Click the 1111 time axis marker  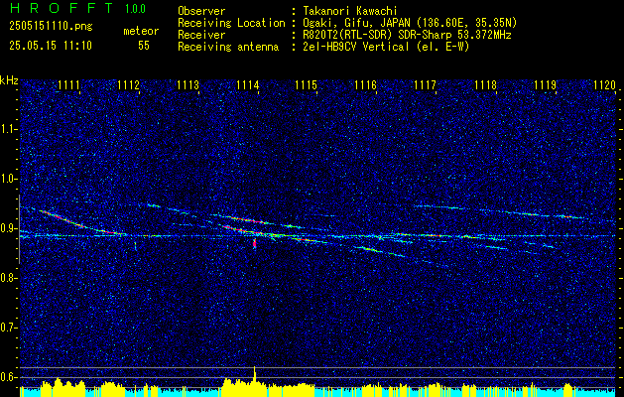[x=68, y=85]
